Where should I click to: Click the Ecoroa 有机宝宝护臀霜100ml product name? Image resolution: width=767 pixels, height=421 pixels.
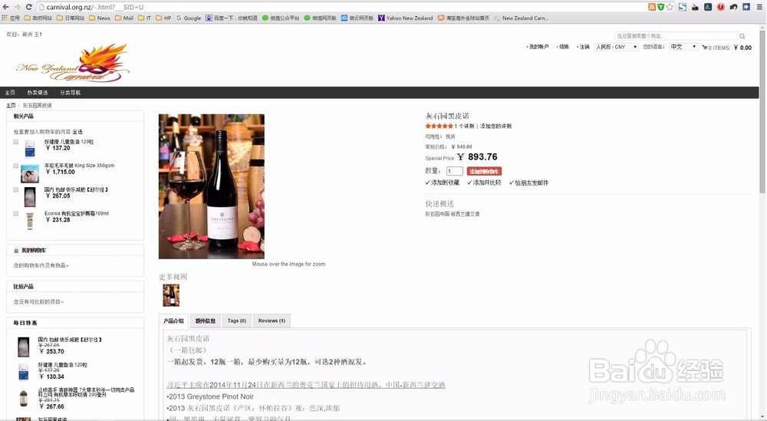(77, 214)
